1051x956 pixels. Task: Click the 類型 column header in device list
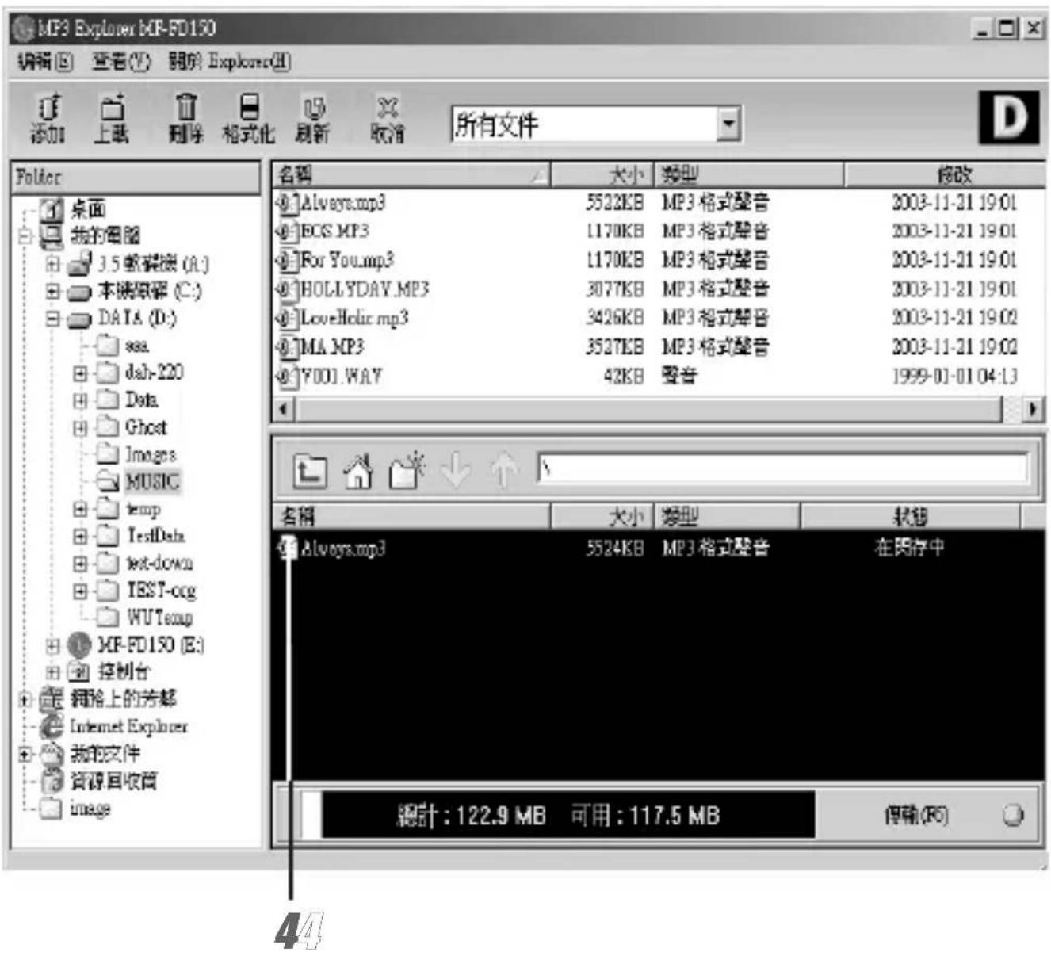727,517
